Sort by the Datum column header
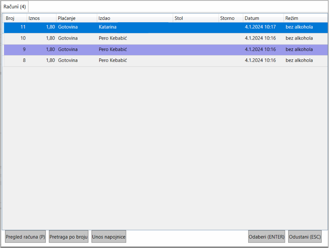Viewport: 329px width, 248px height. click(263, 18)
